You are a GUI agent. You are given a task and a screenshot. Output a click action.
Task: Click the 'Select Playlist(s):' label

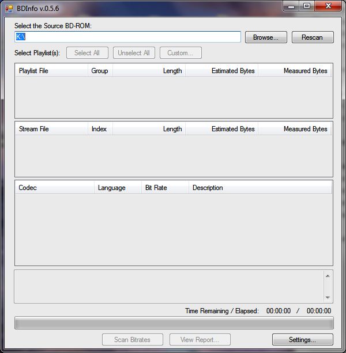(x=37, y=53)
